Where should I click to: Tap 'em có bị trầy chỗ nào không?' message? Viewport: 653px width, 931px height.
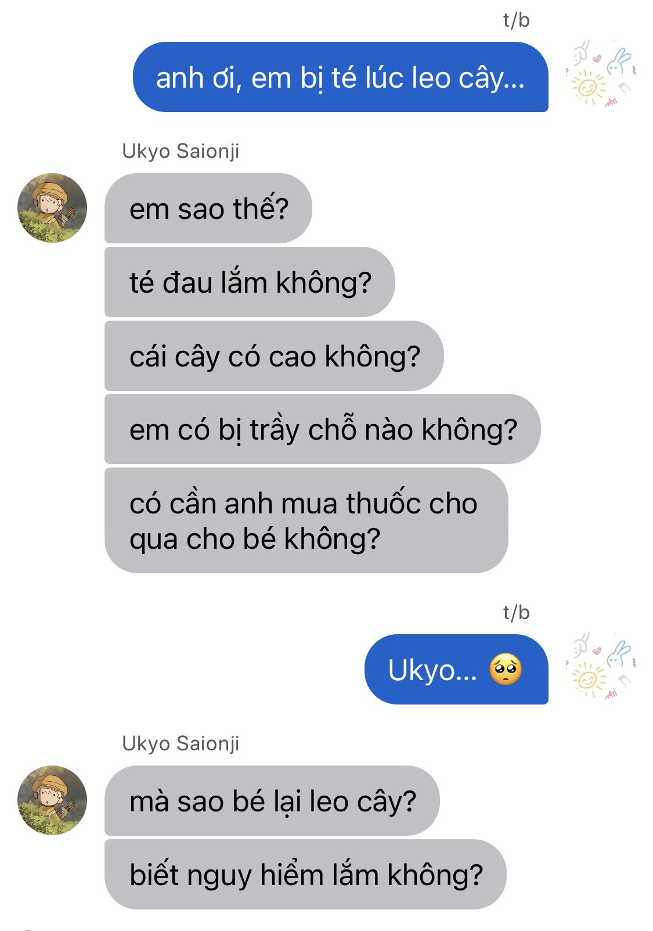[x=323, y=429]
